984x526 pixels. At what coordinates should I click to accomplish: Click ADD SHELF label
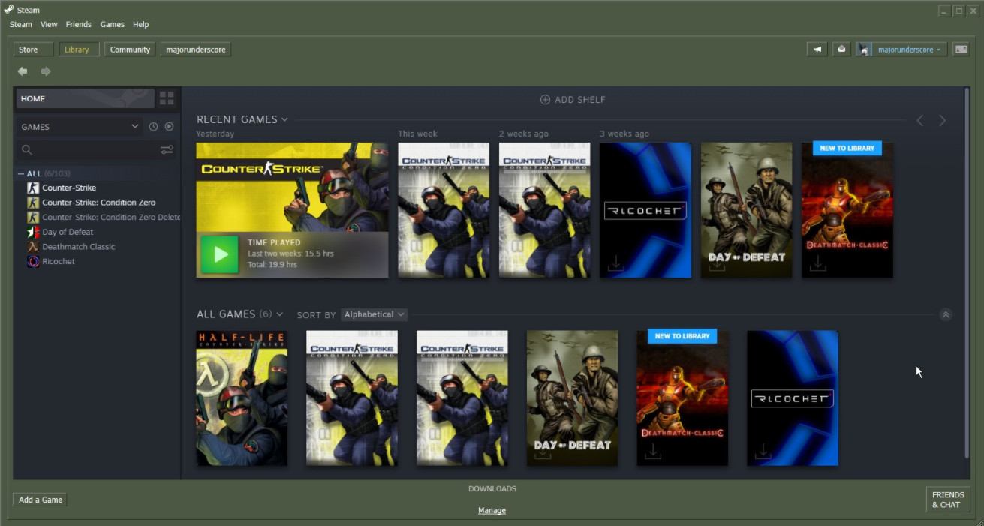(579, 100)
